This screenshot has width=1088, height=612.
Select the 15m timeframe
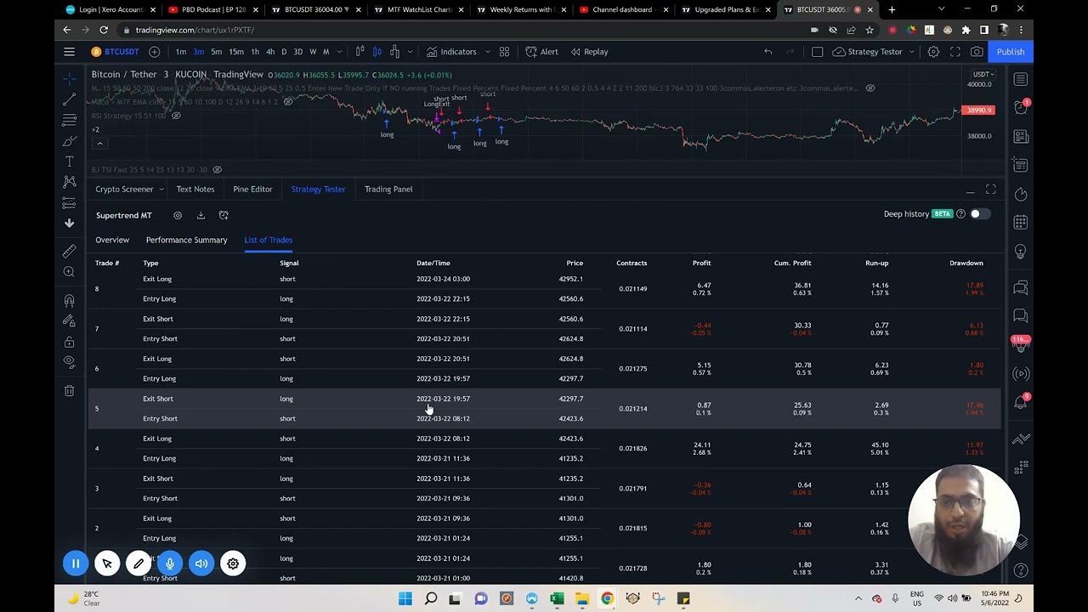tap(236, 52)
